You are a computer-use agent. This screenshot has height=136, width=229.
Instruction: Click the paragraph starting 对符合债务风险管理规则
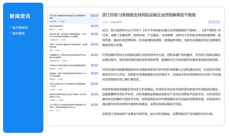click(x=161, y=75)
